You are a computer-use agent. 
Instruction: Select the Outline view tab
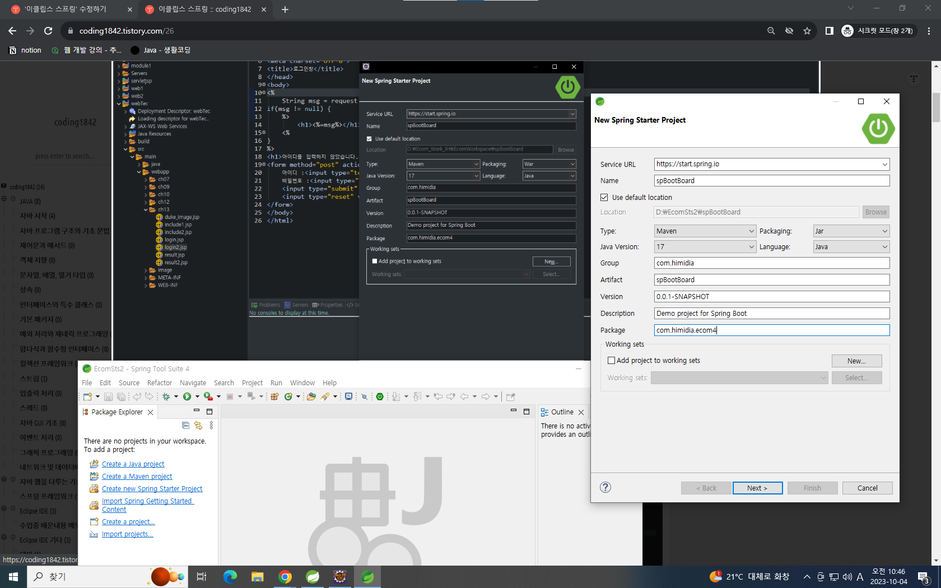coord(562,412)
